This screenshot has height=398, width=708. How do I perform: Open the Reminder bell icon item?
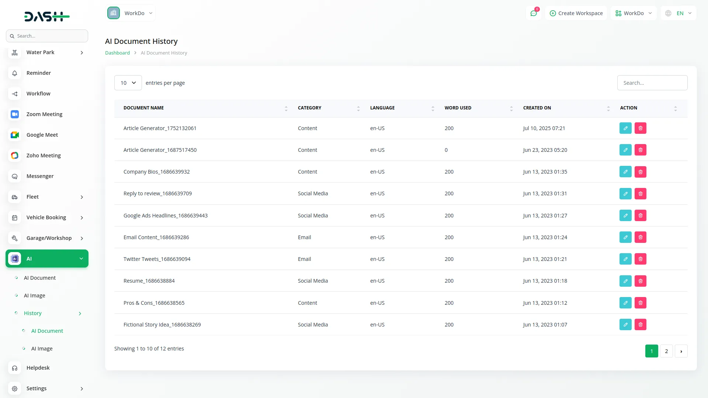15,73
